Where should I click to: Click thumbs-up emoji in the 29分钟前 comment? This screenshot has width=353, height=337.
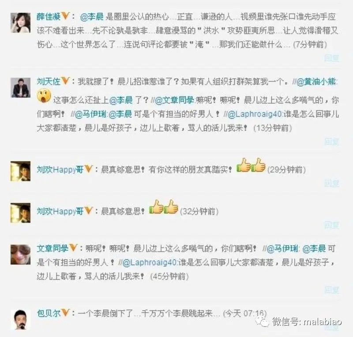251,165
